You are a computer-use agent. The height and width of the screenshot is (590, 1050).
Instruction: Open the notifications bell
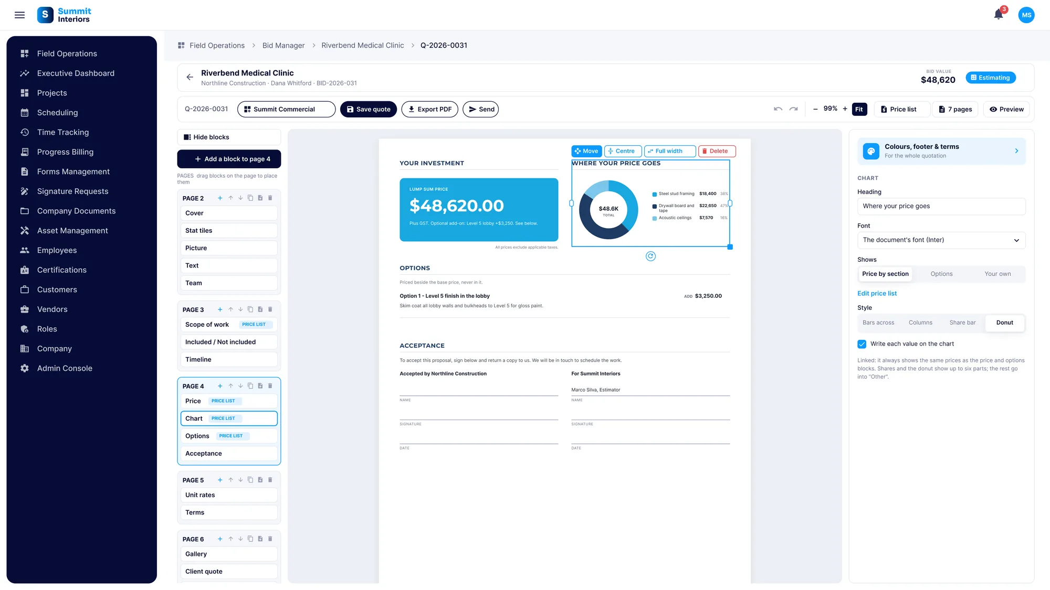999,15
